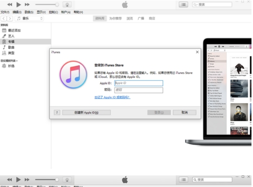This screenshot has height=187, width=253.
Task: Click the 登录 sign-in button
Action: coord(159,113)
